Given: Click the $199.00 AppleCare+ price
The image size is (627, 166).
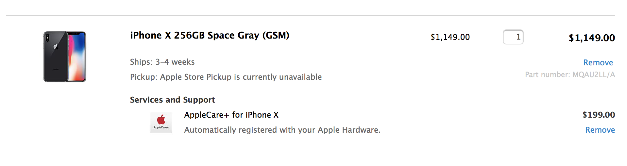Looking at the screenshot, I should click(x=599, y=115).
